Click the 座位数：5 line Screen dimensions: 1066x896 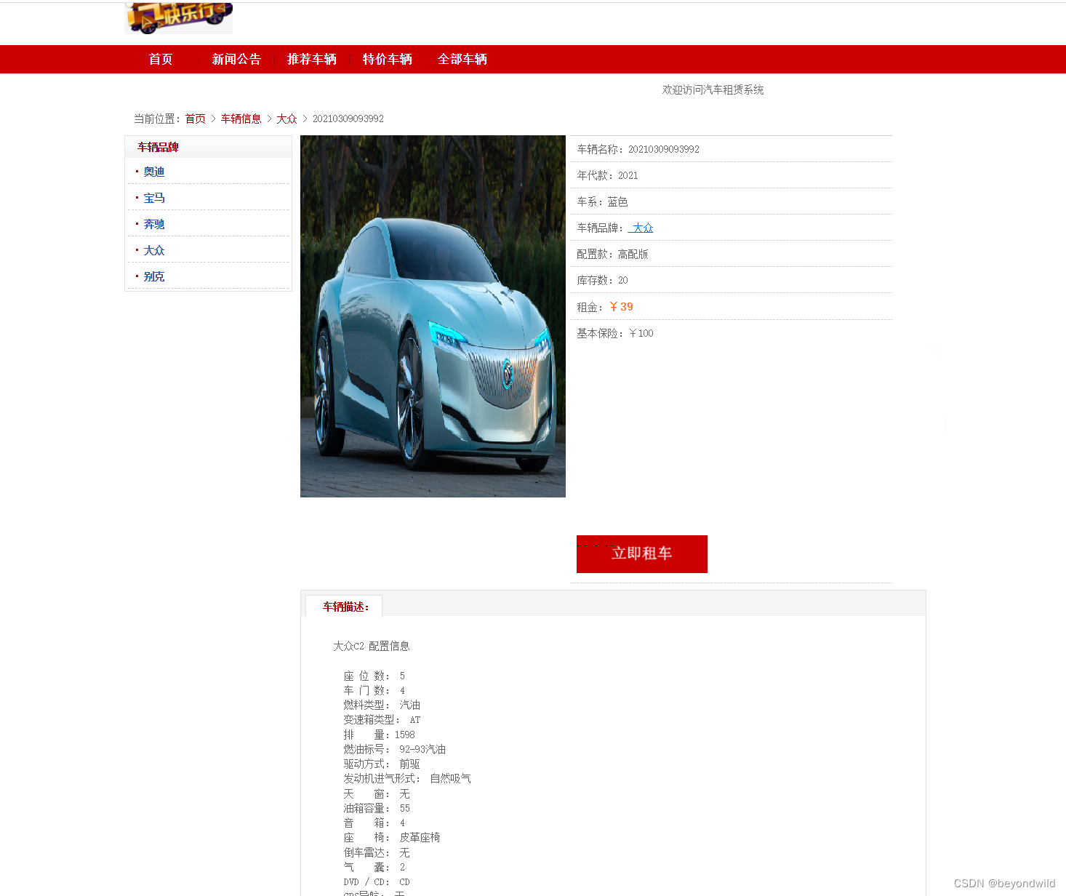[374, 676]
